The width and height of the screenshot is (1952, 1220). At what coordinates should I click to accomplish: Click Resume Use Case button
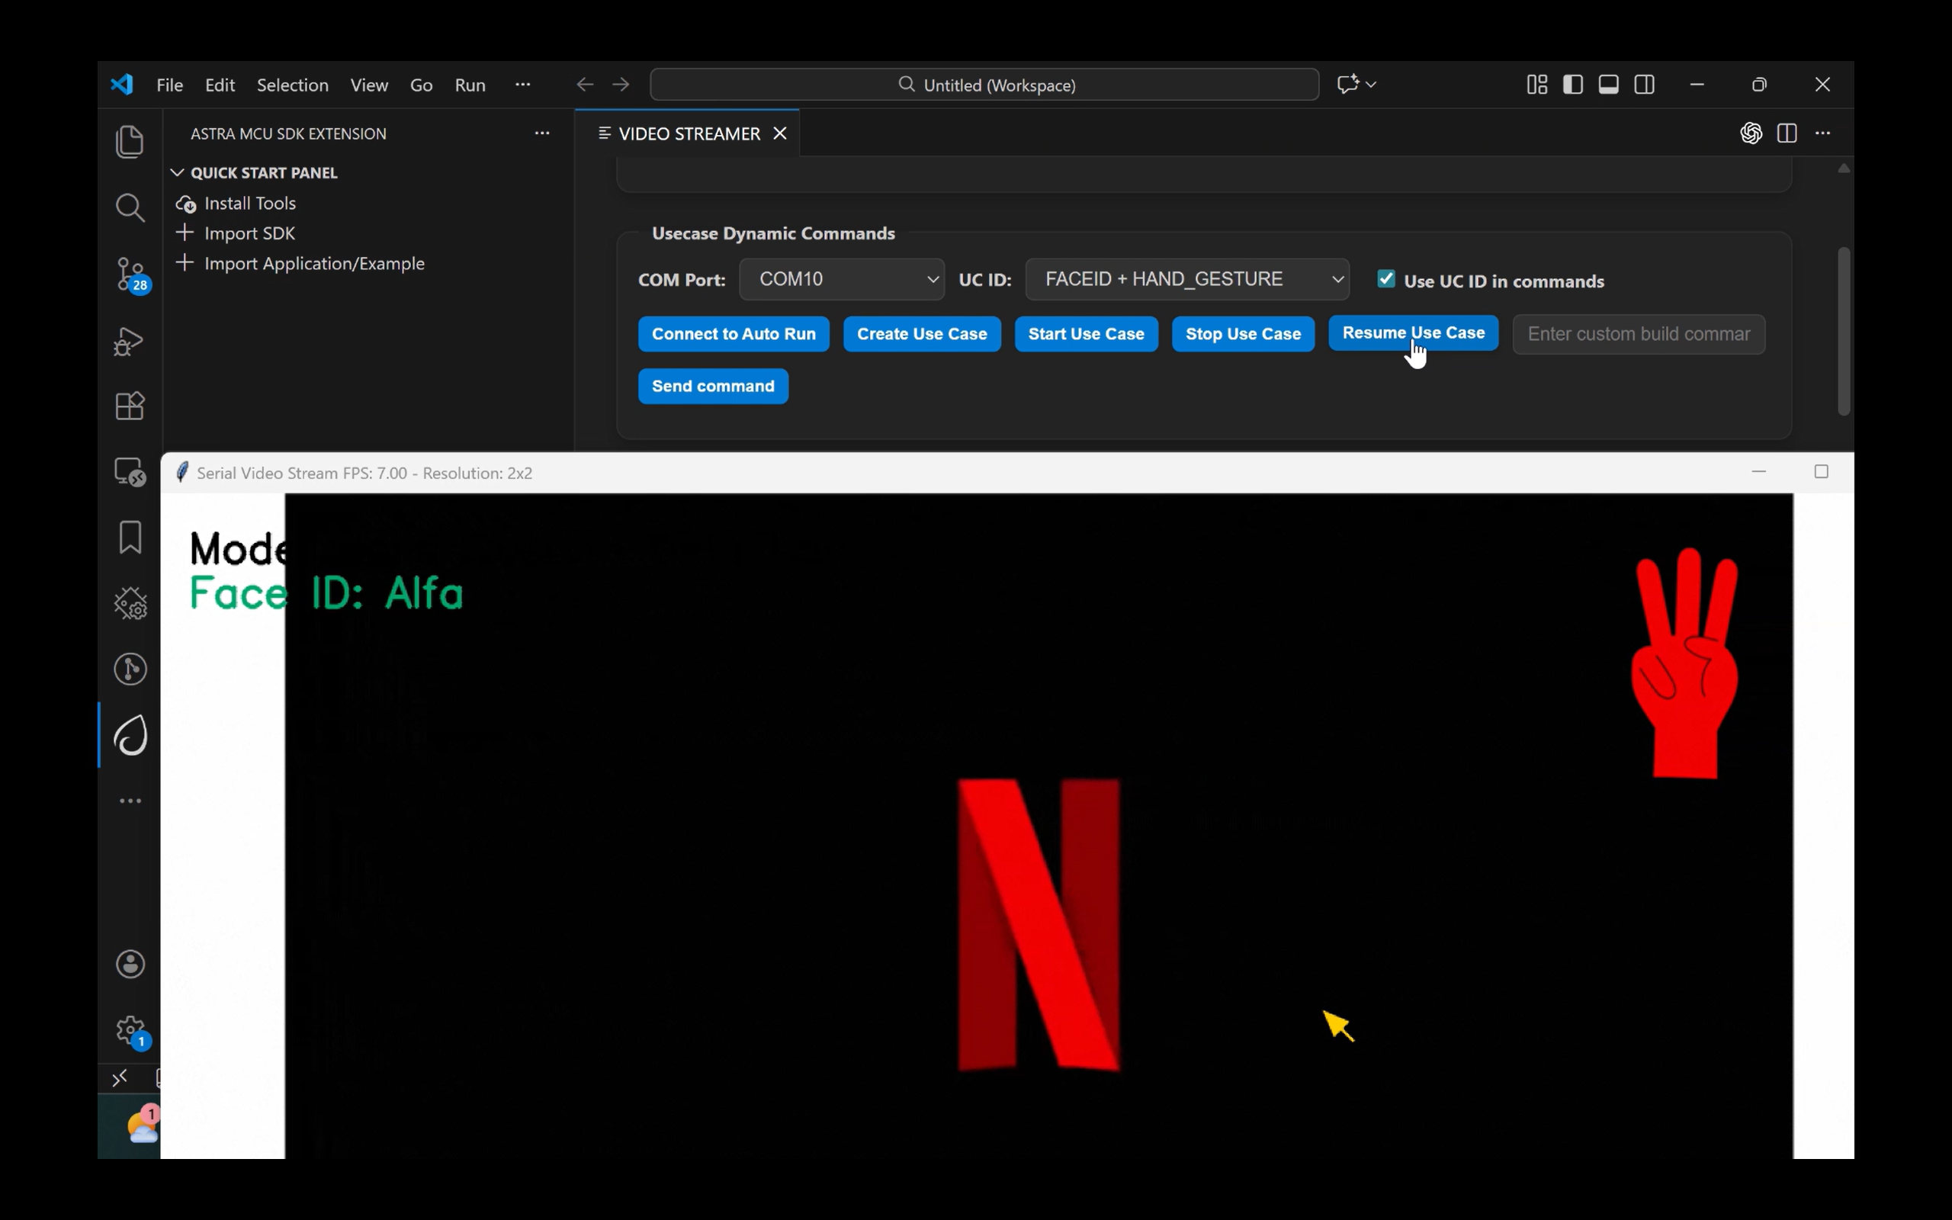pos(1413,333)
